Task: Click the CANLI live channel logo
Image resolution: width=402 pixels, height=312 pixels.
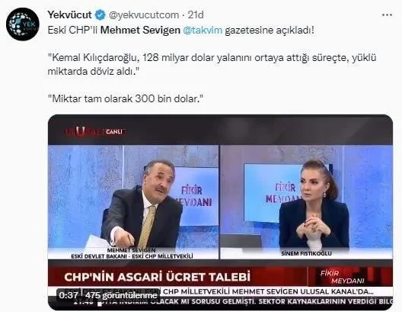Action: [96, 132]
